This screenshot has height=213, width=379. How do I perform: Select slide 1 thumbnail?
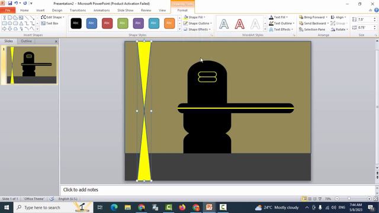pos(31,65)
